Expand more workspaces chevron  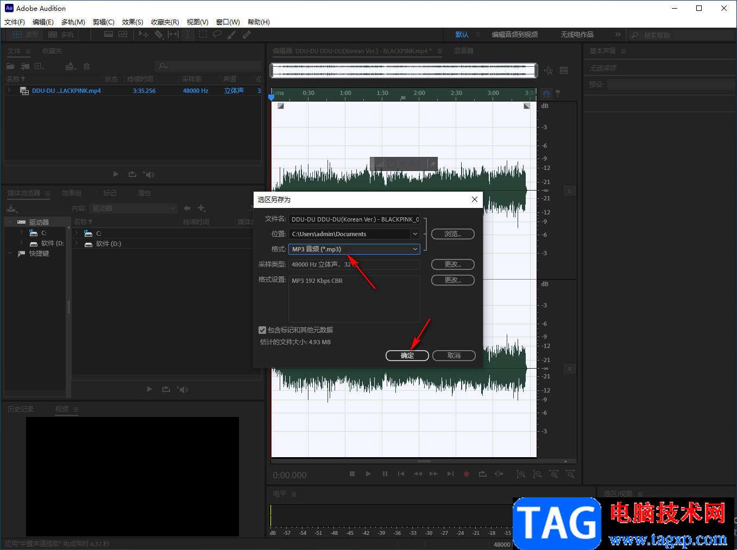coord(618,34)
